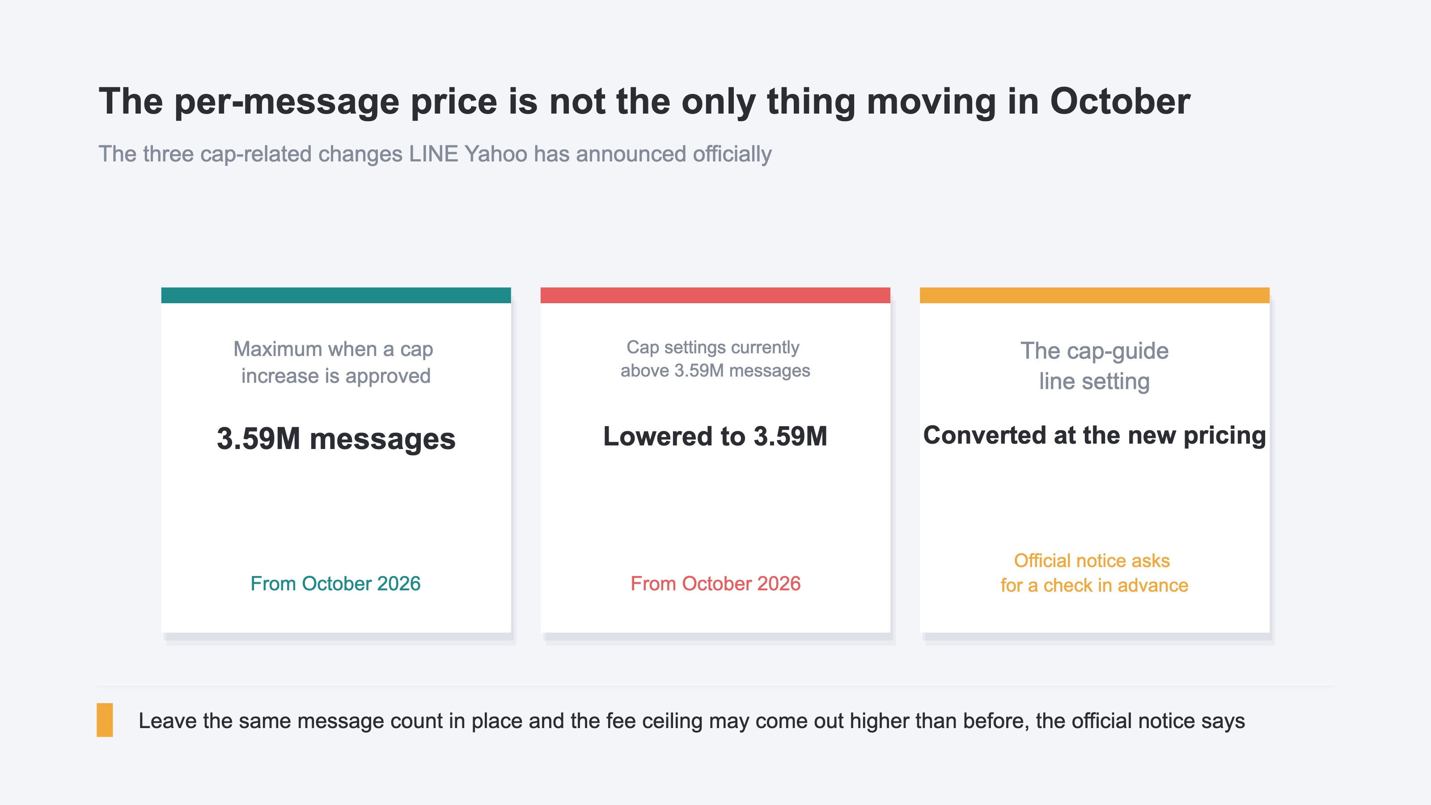The width and height of the screenshot is (1431, 805).
Task: Click the '3.59M messages' headline
Action: tap(336, 439)
